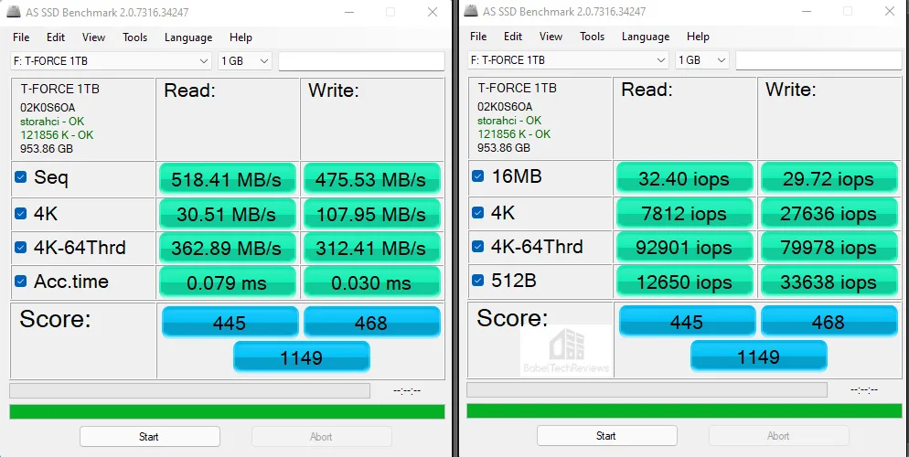The height and width of the screenshot is (457, 909).
Task: Click the Start button in right window
Action: point(606,436)
